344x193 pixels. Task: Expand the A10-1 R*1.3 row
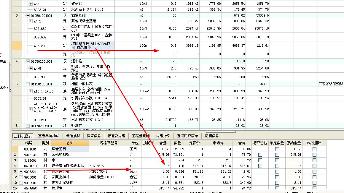31,91
